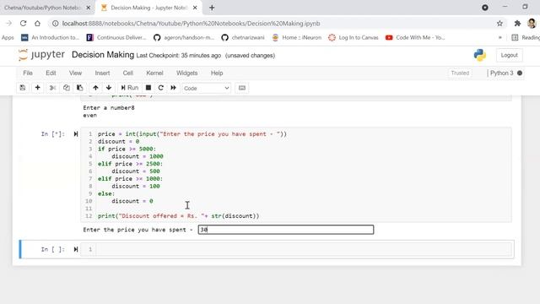Cut selected cells with scissors icon

[x=52, y=88]
